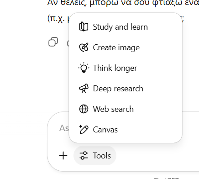This screenshot has width=199, height=179.
Task: Click the sparkle pencil icon for Canvas
Action: [84, 129]
